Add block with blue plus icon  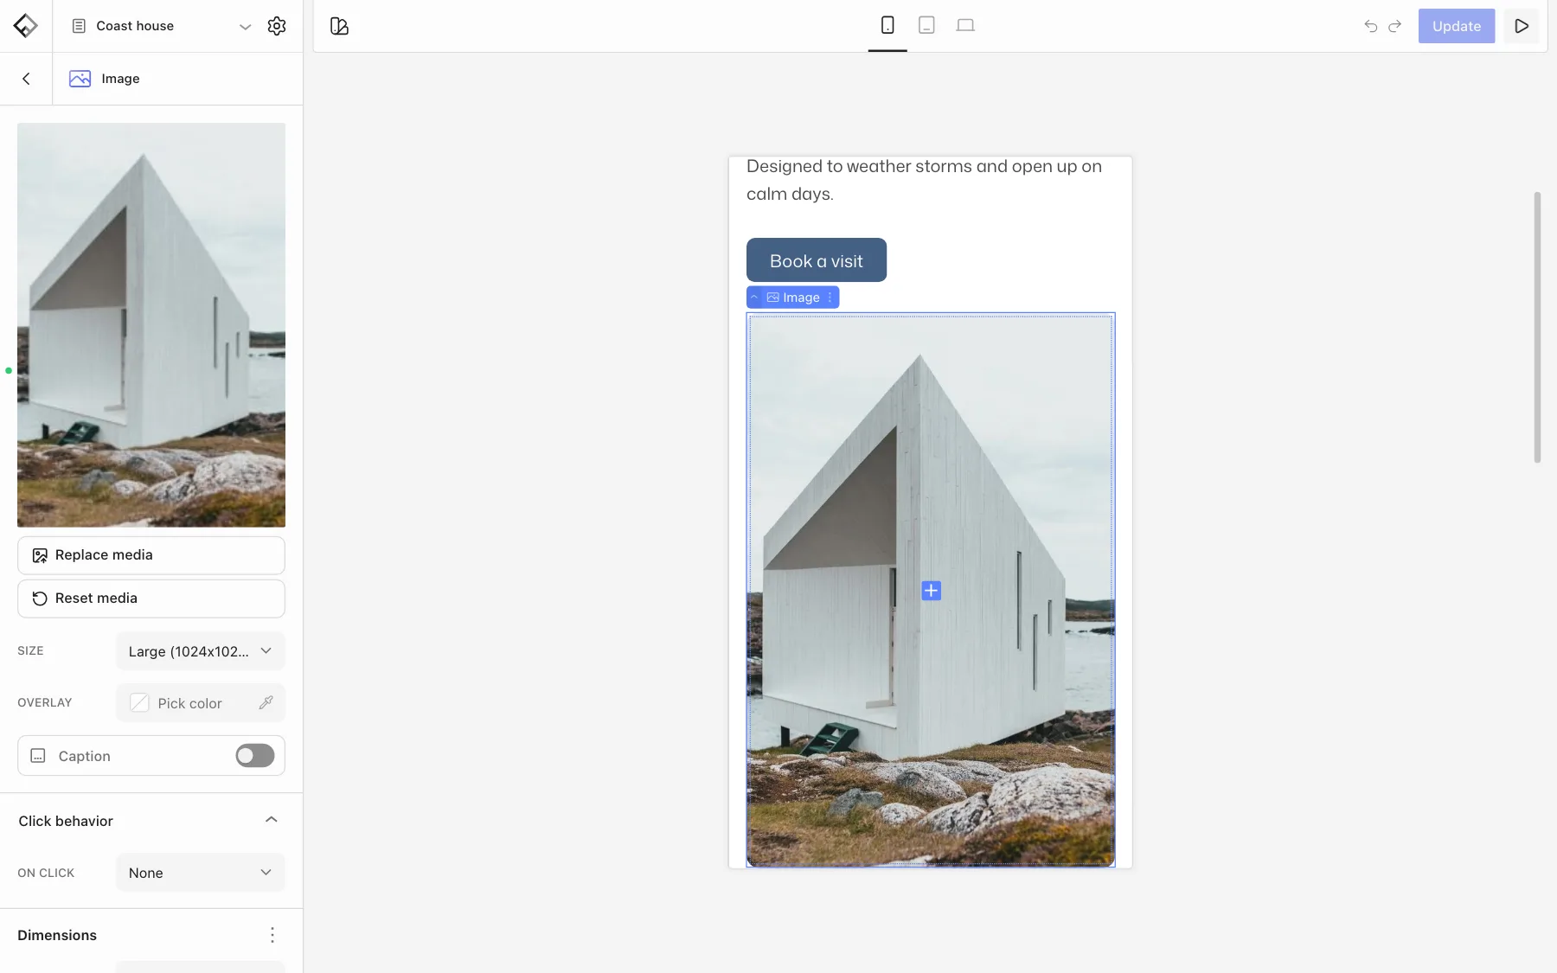tap(931, 591)
